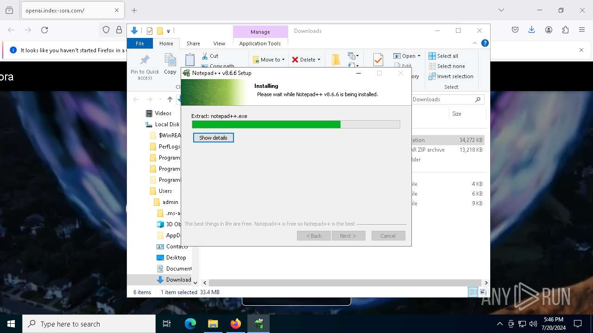Click the Manage contextual tab
Image resolution: width=593 pixels, height=333 pixels.
pyautogui.click(x=260, y=32)
